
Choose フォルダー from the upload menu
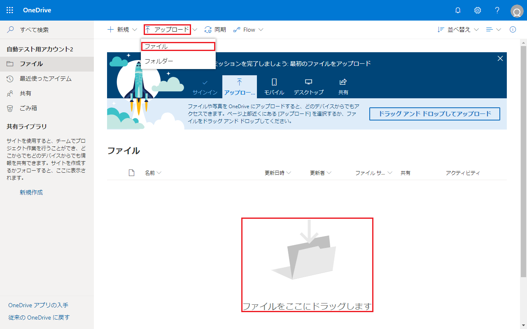tap(178, 61)
